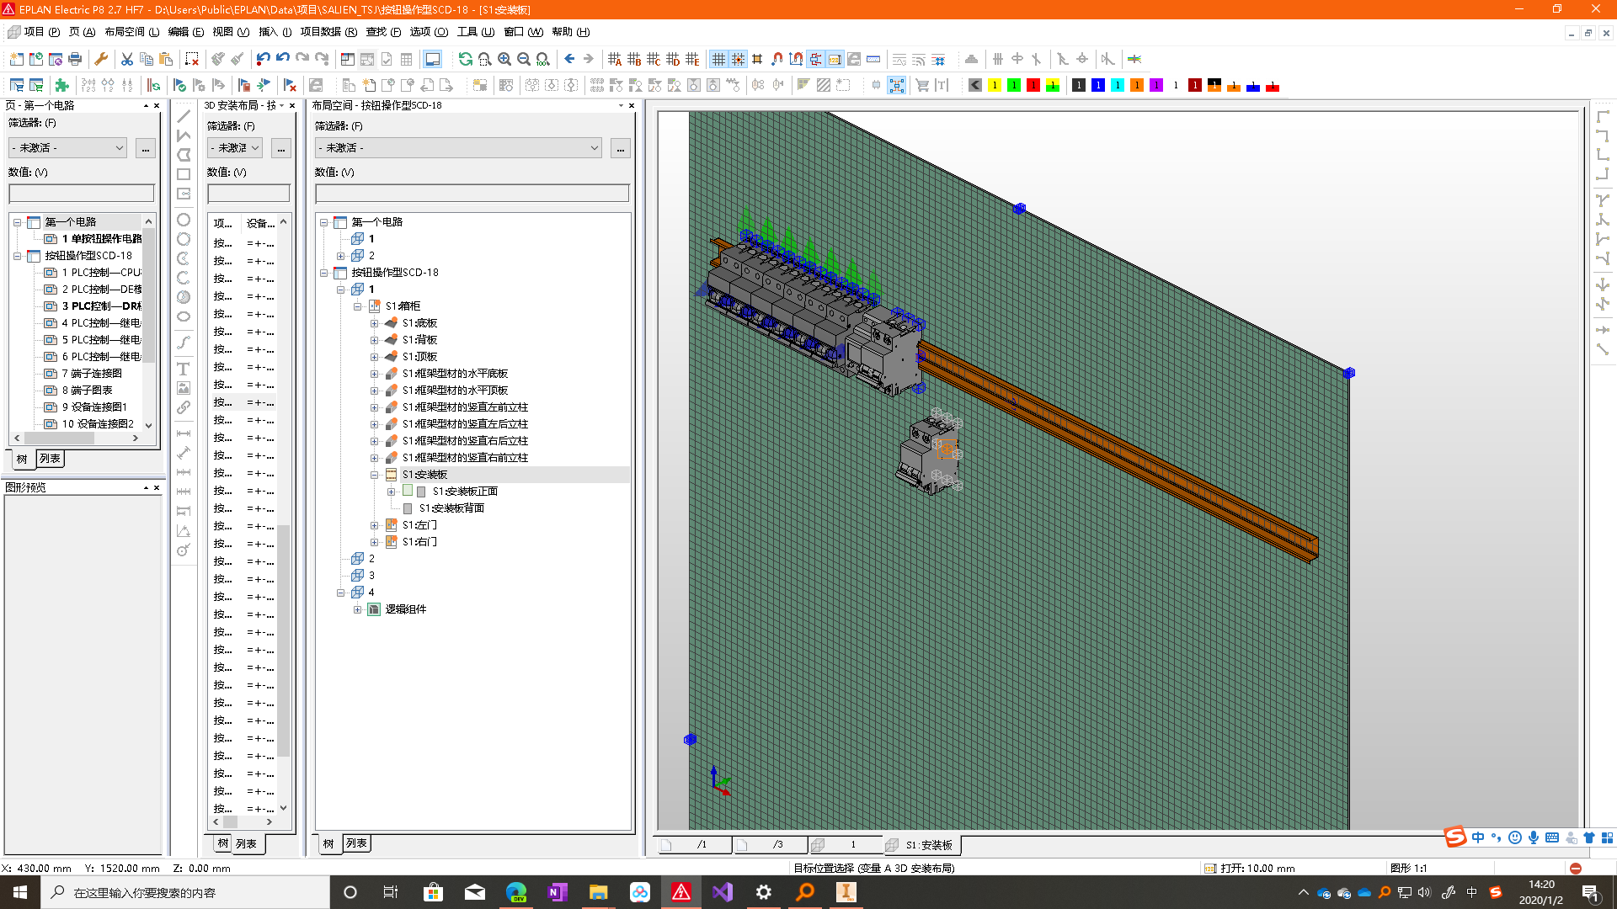Pick the yellow layer color swatch

click(x=995, y=85)
